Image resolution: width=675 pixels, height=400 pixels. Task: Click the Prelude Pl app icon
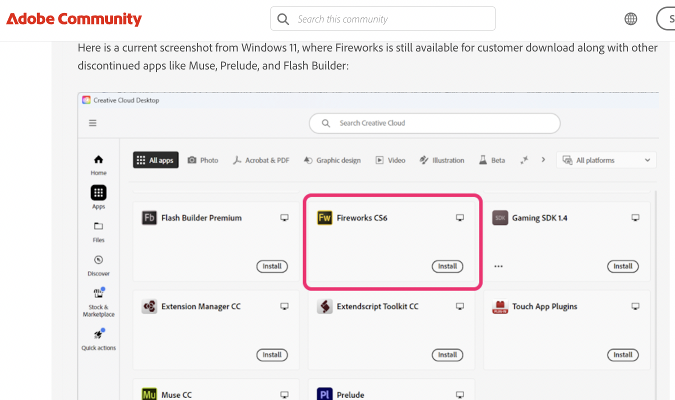point(325,394)
